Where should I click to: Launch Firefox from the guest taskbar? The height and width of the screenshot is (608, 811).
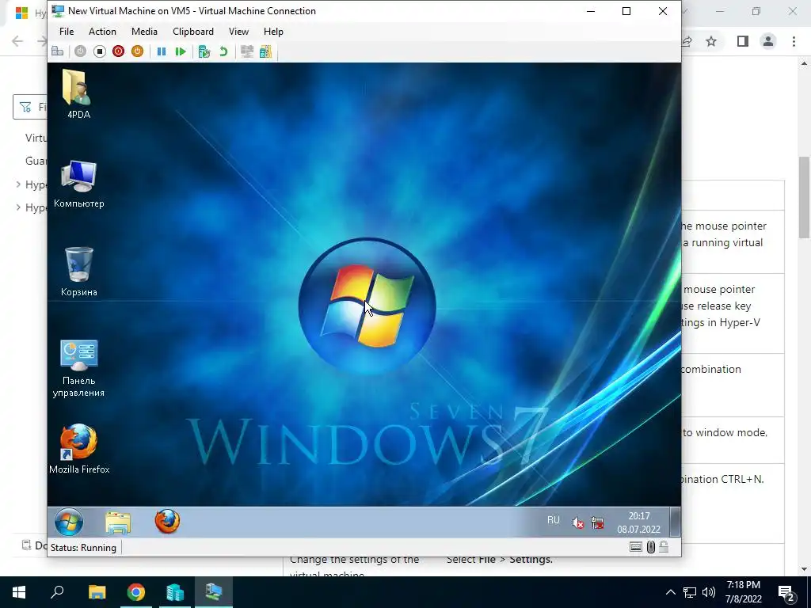point(167,521)
